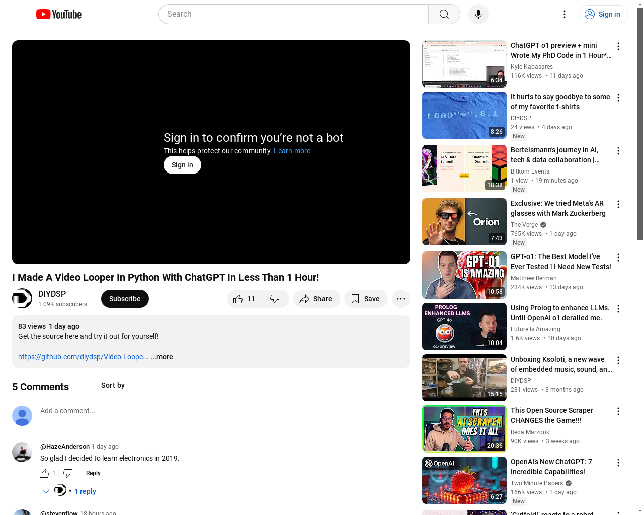Viewport: 644px width, 515px height.
Task: Open AI Scraper video thumbnail
Action: click(x=464, y=429)
